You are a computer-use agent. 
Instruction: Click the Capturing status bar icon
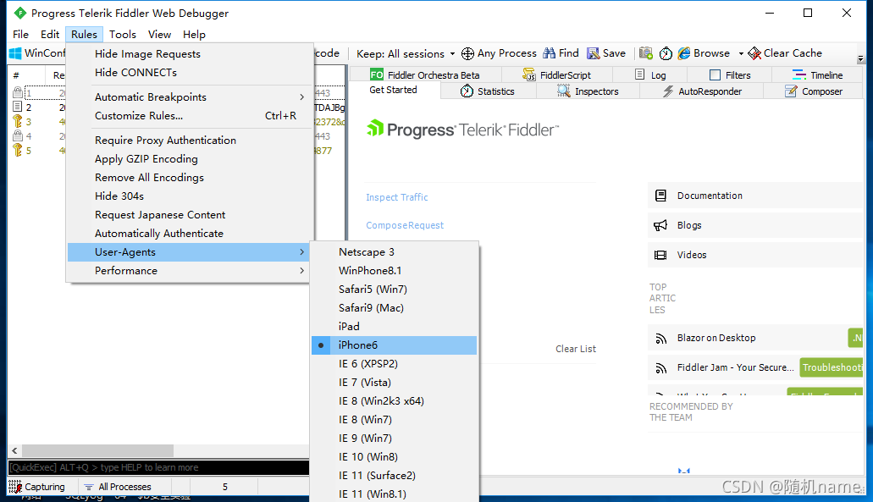point(15,487)
